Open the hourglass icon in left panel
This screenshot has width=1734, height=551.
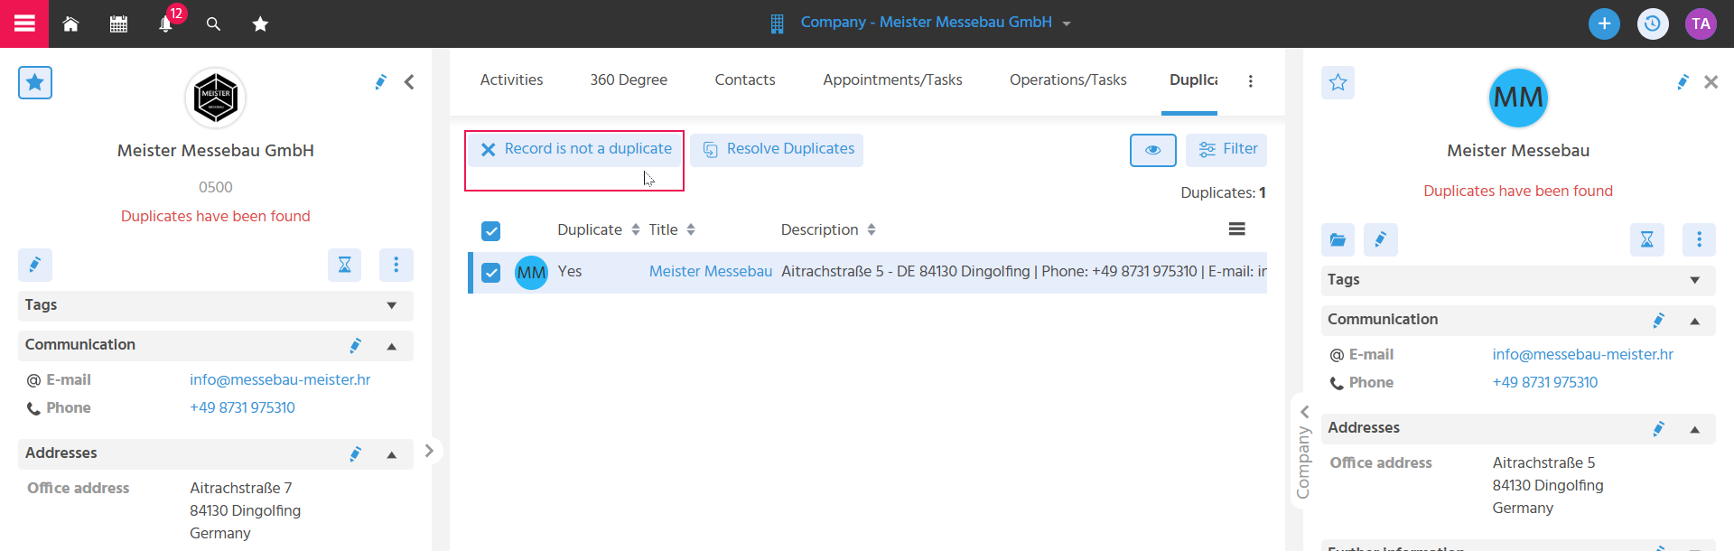pyautogui.click(x=344, y=265)
